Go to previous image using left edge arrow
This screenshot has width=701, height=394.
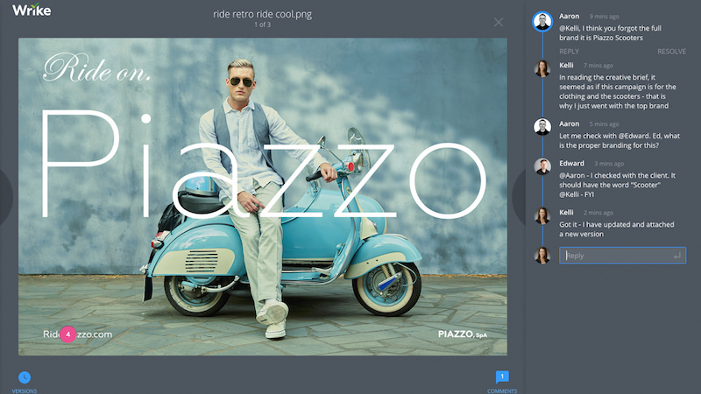[x=5, y=196]
